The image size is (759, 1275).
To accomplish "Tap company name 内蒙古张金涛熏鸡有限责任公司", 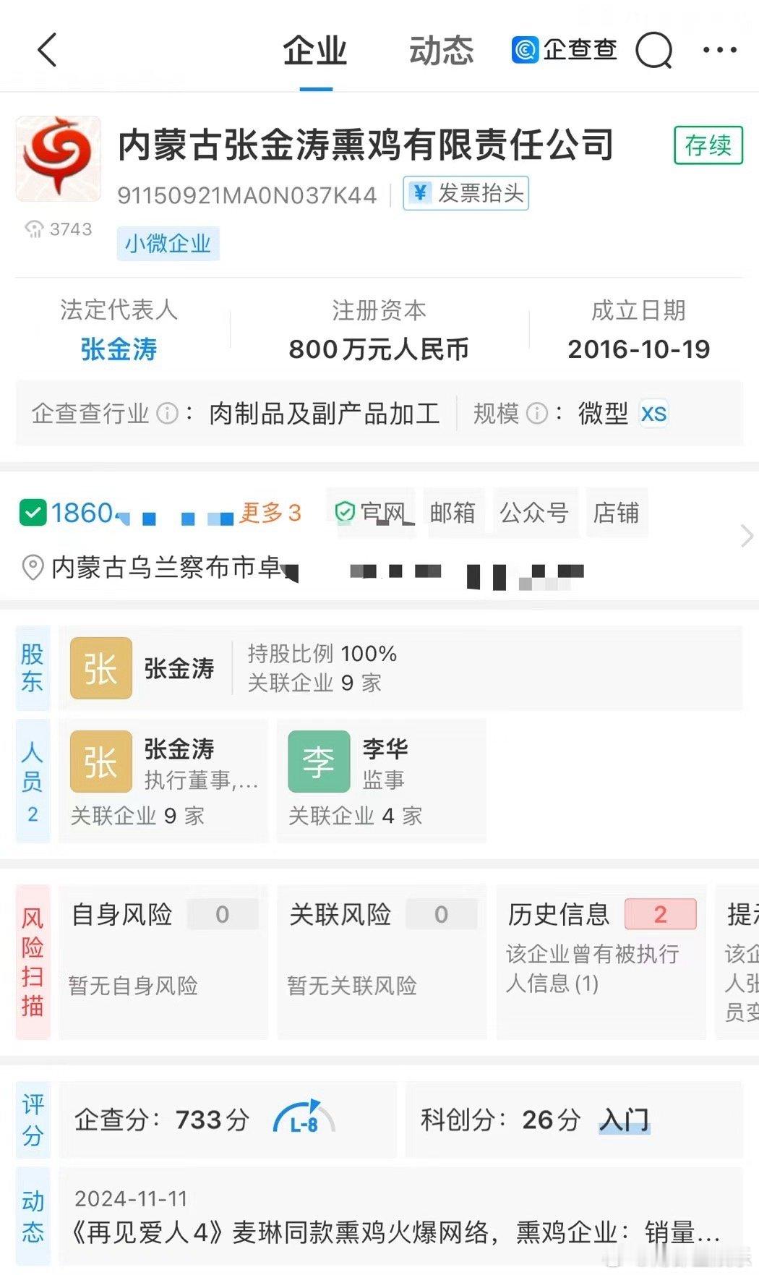I will point(366,145).
